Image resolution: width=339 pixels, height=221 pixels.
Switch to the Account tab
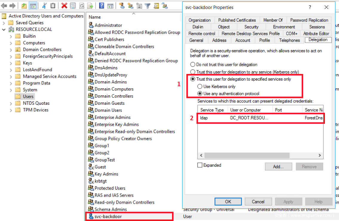(243, 40)
